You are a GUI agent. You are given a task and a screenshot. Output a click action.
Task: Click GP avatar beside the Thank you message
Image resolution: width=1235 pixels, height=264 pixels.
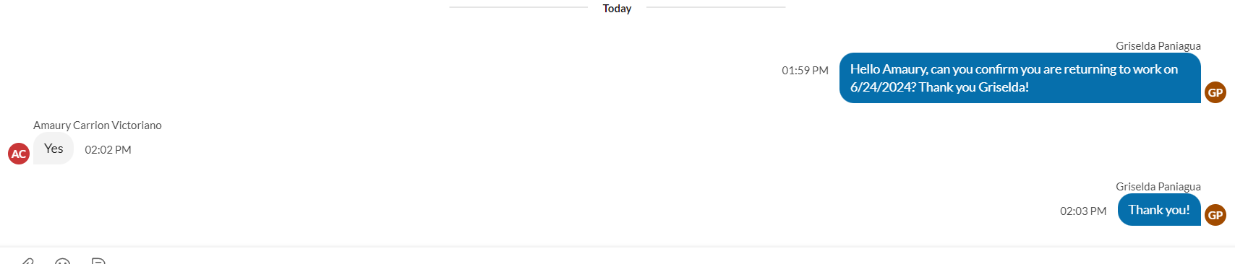click(1215, 215)
